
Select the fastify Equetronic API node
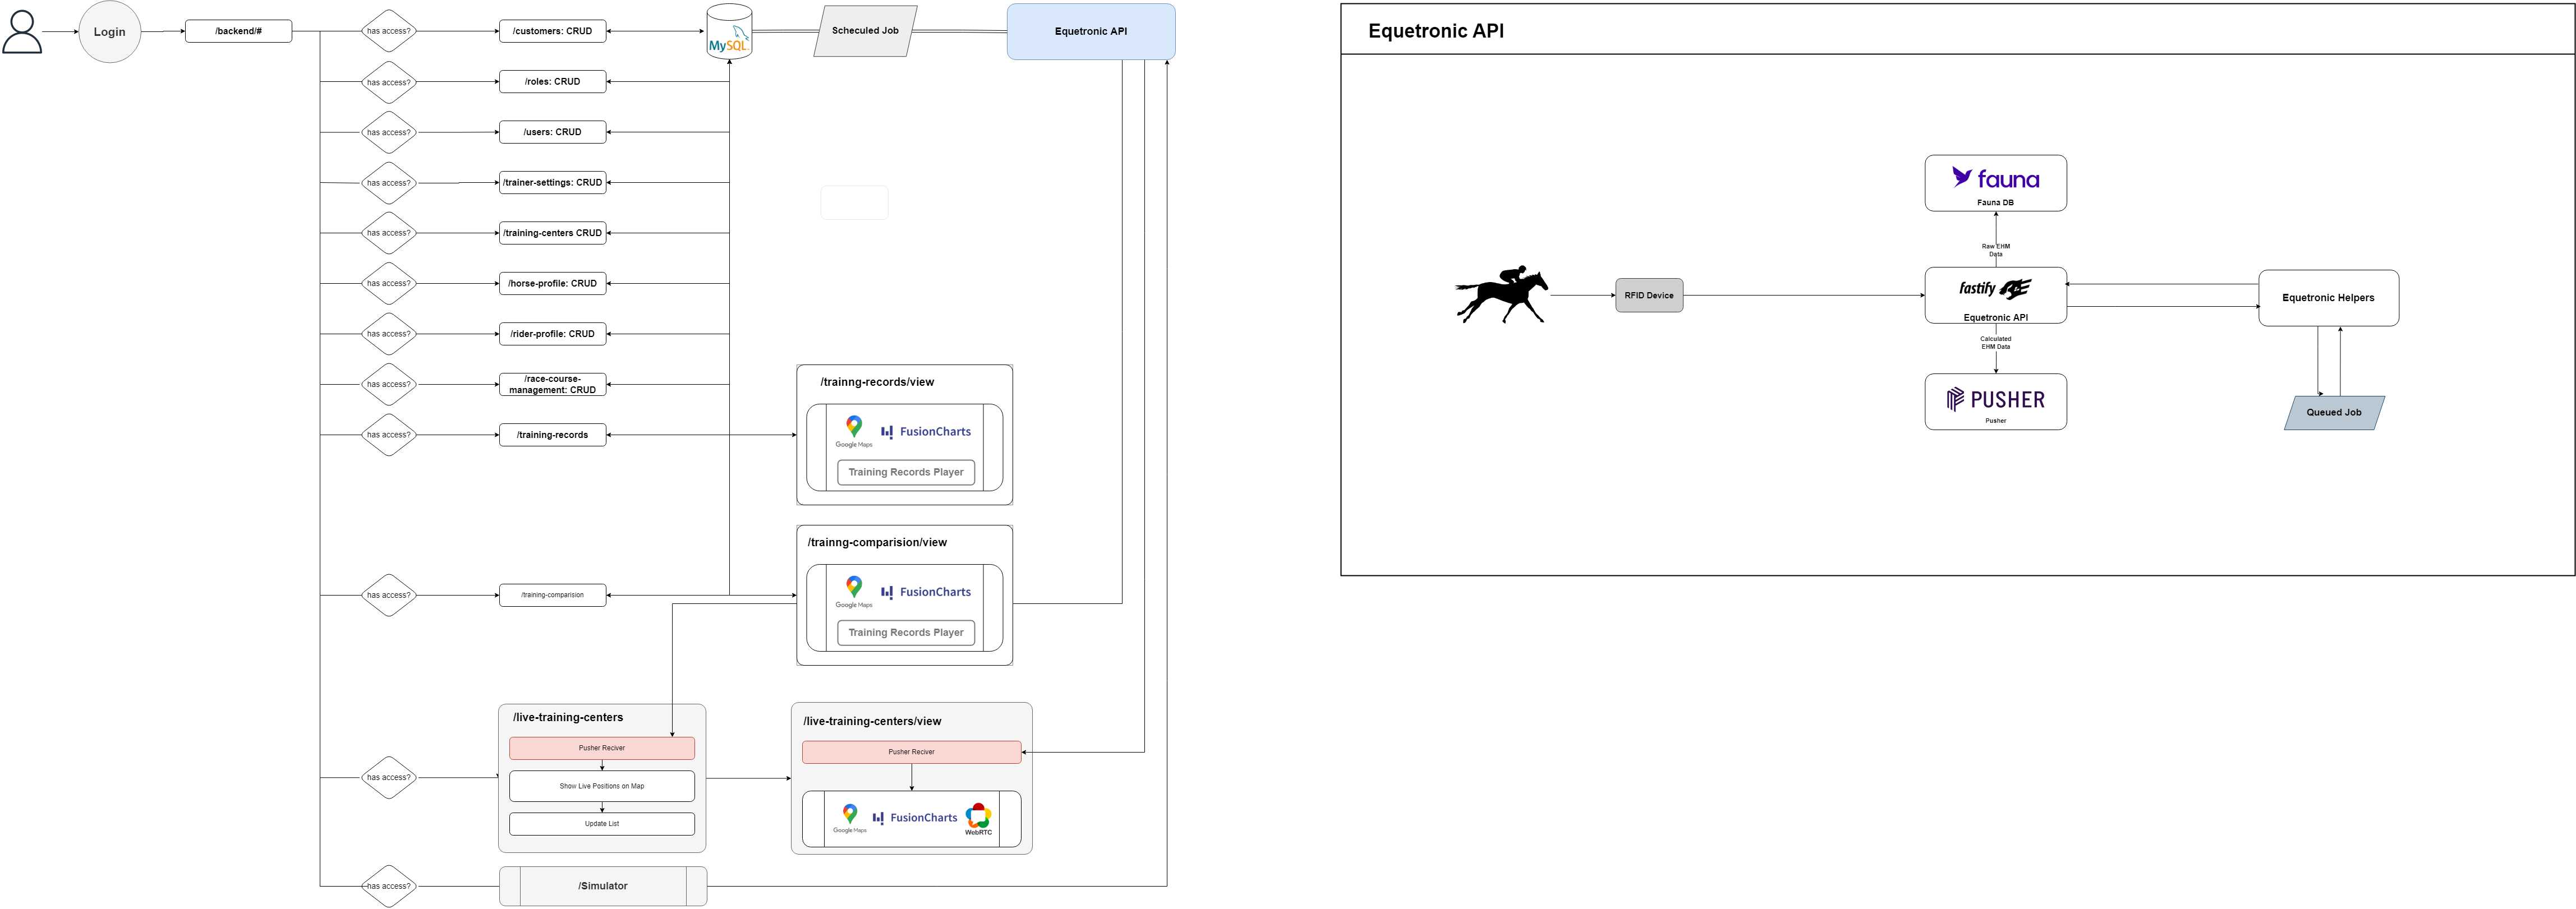(1995, 295)
